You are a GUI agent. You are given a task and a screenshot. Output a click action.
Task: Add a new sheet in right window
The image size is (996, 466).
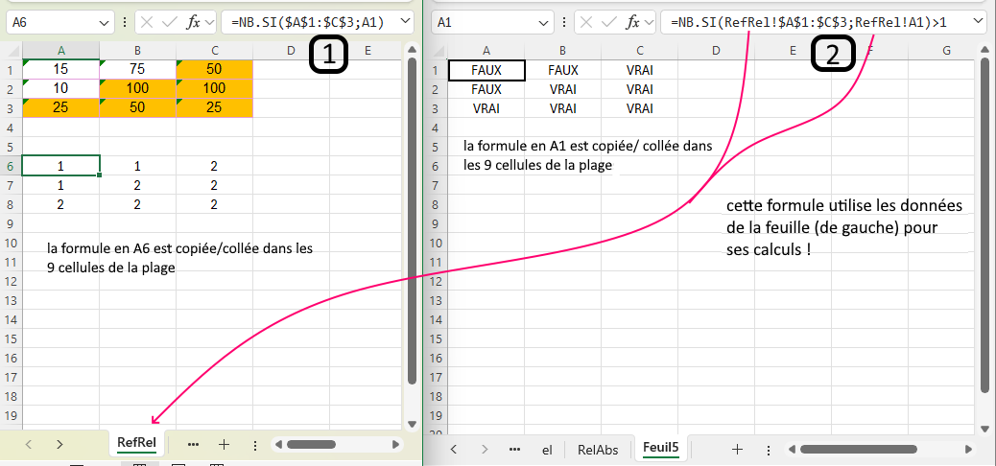tap(737, 449)
